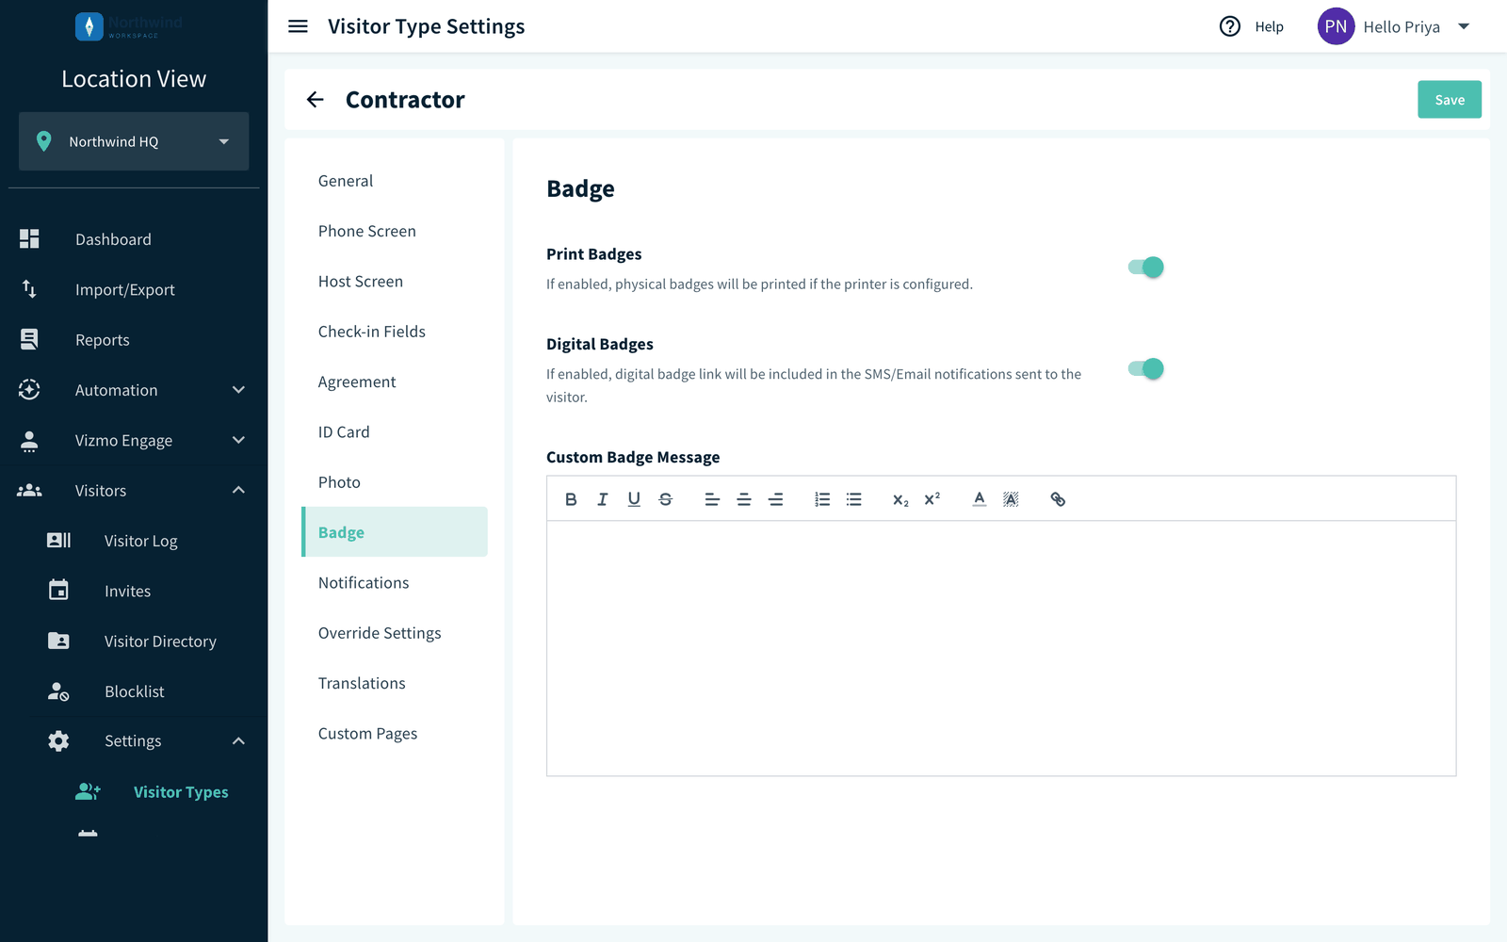
Task: Expand the Vizmo Engage menu chevron
Action: (238, 440)
